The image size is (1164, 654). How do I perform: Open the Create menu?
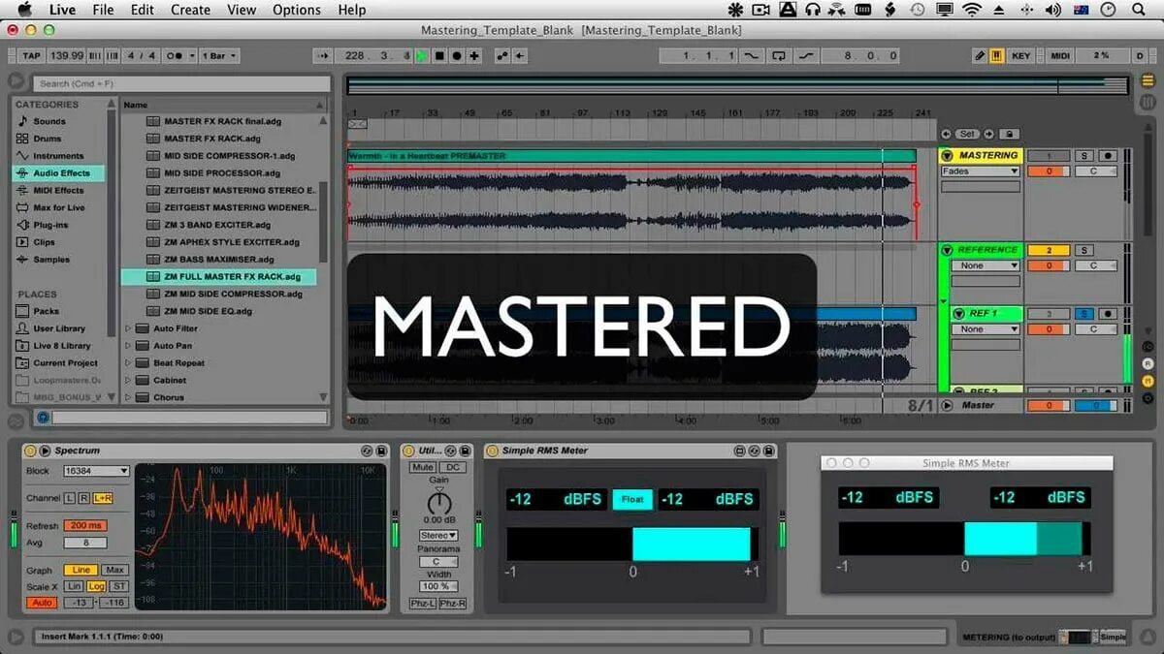[x=190, y=10]
